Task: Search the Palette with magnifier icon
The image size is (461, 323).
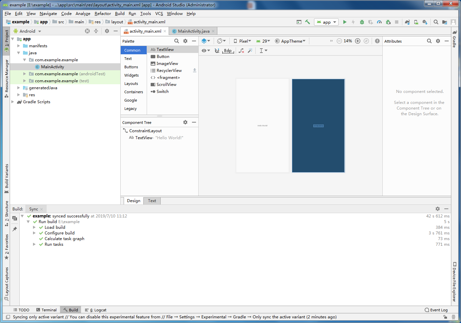Action: pyautogui.click(x=177, y=41)
